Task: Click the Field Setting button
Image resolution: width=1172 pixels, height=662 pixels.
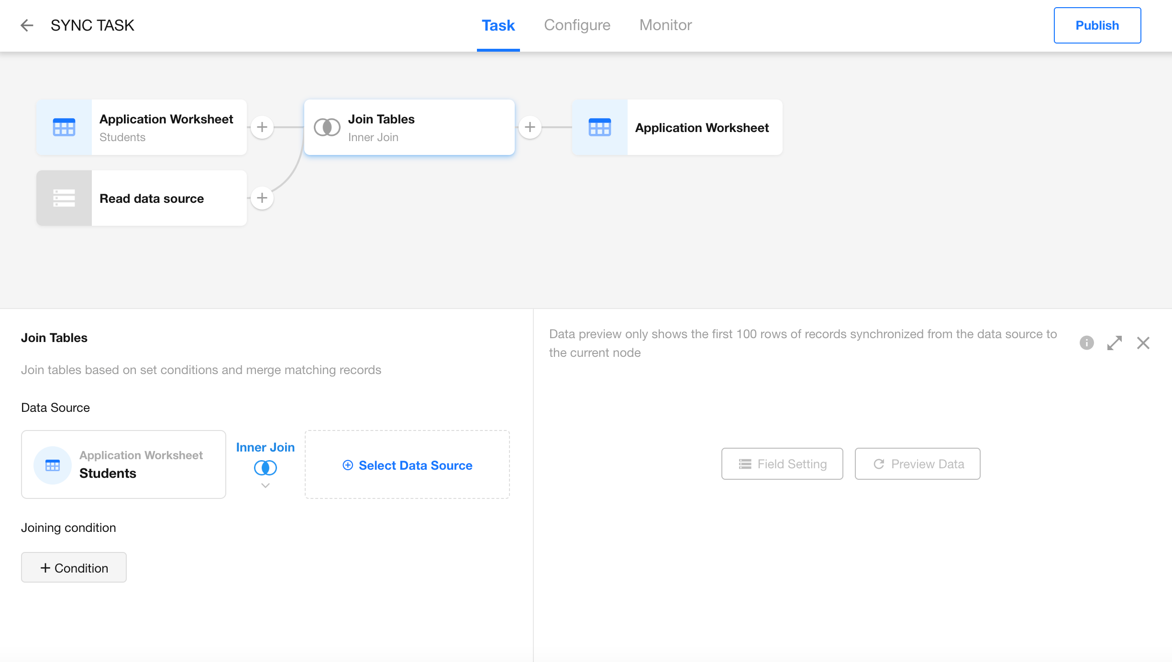Action: (782, 464)
